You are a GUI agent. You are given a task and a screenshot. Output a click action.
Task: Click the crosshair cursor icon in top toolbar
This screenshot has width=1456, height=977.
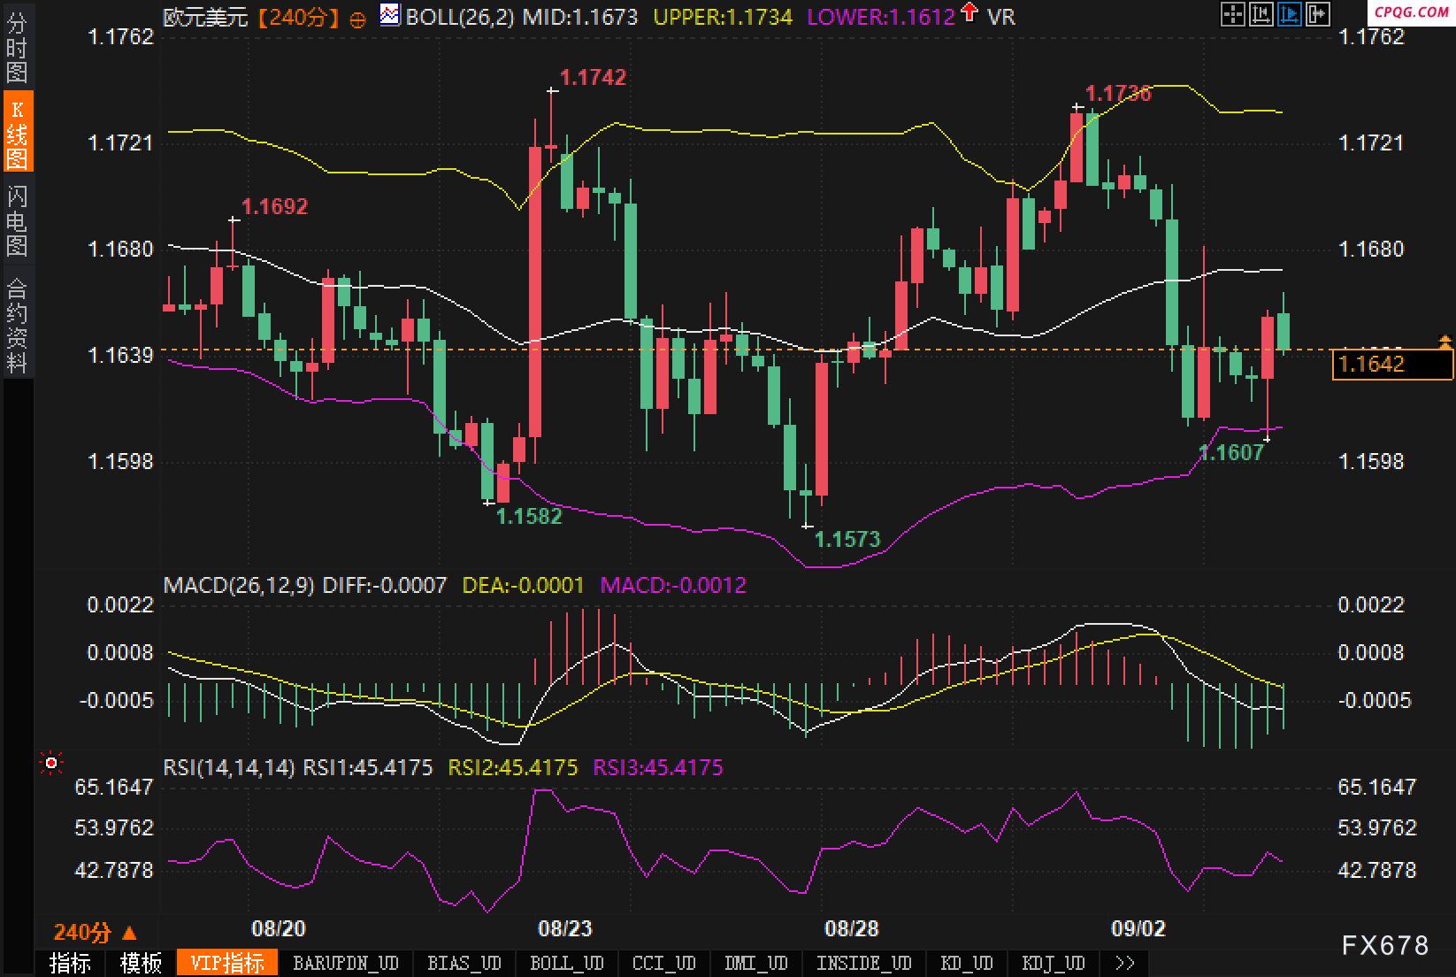[1232, 13]
